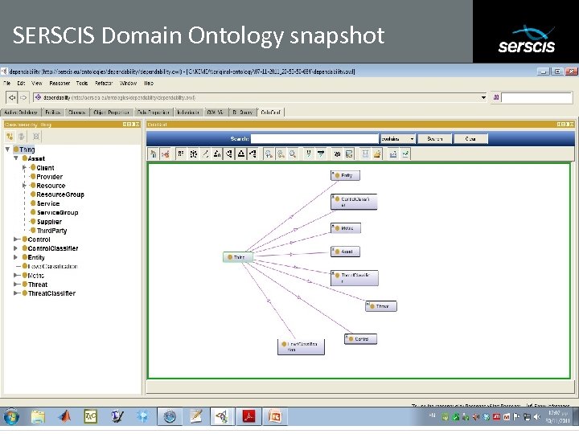579x434 pixels.
Task: Open the node type filter icon
Action: [x=309, y=154]
